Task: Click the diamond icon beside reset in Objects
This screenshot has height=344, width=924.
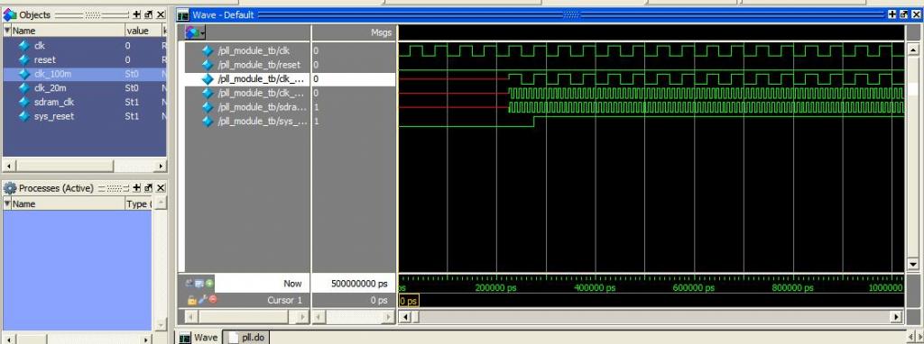Action: (x=24, y=59)
